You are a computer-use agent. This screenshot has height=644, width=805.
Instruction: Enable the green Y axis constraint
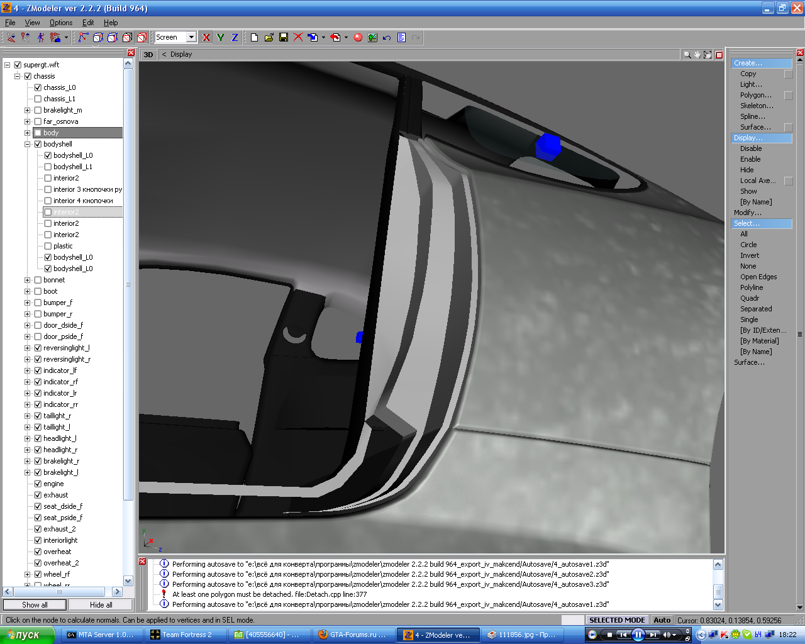pos(220,38)
